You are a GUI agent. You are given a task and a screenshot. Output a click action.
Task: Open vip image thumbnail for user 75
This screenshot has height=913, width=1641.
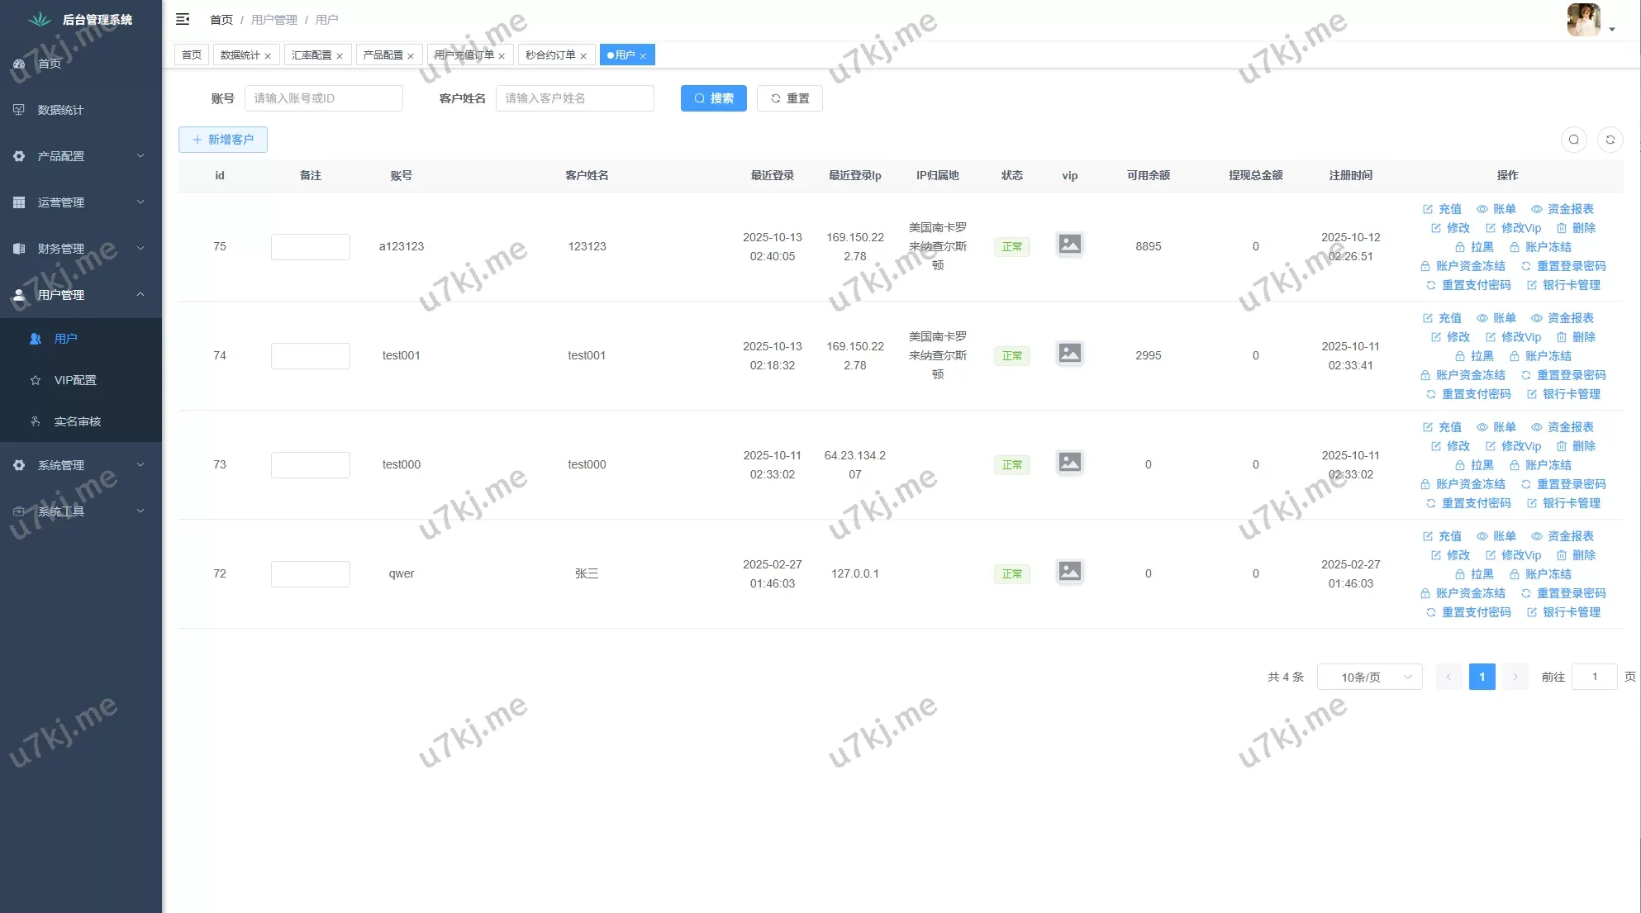1069,245
